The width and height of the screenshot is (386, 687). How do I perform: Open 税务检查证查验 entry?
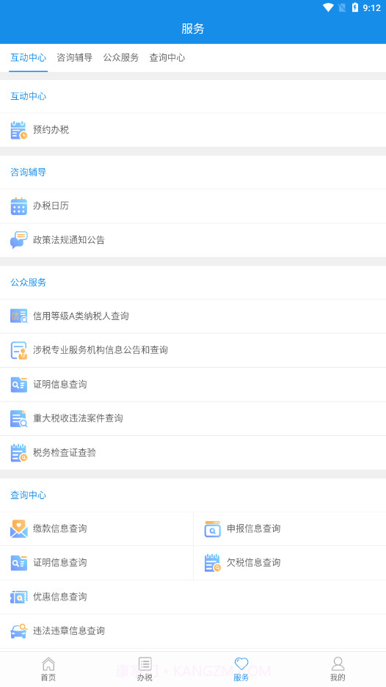[x=193, y=453]
